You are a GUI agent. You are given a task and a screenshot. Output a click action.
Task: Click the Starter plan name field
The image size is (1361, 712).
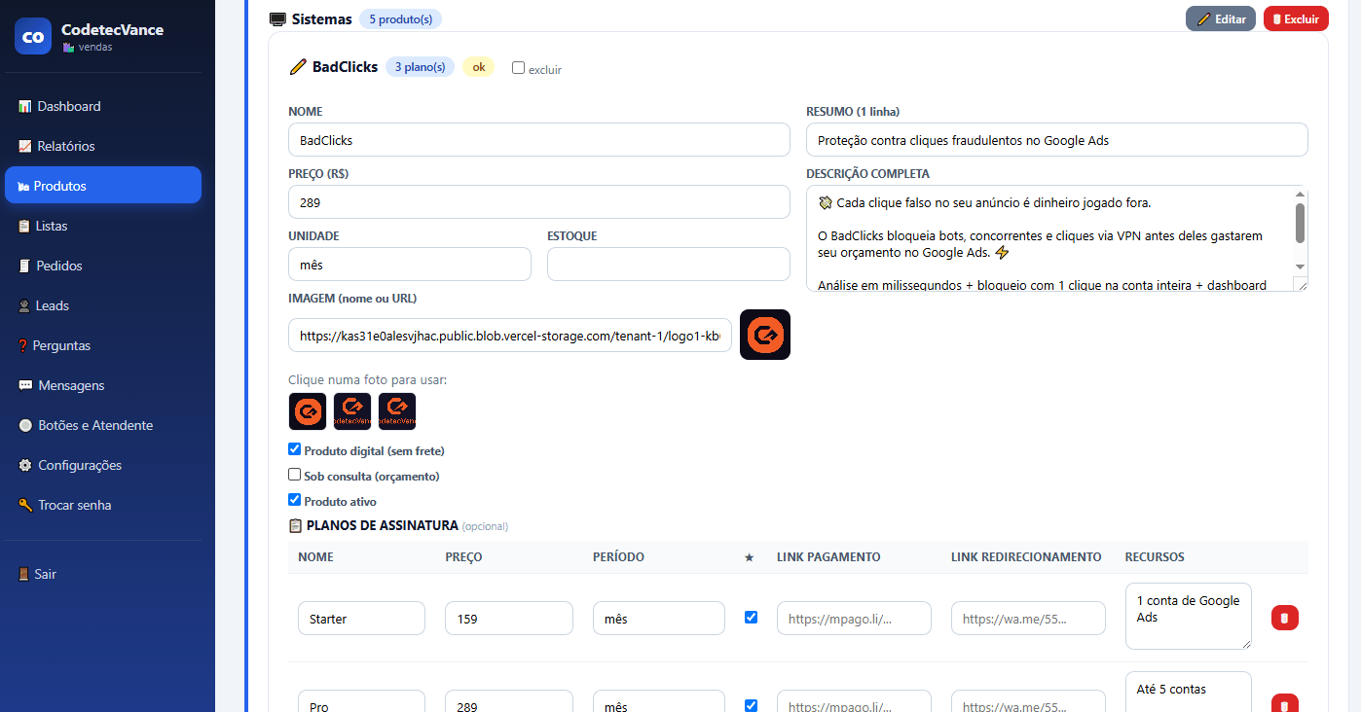[361, 619]
